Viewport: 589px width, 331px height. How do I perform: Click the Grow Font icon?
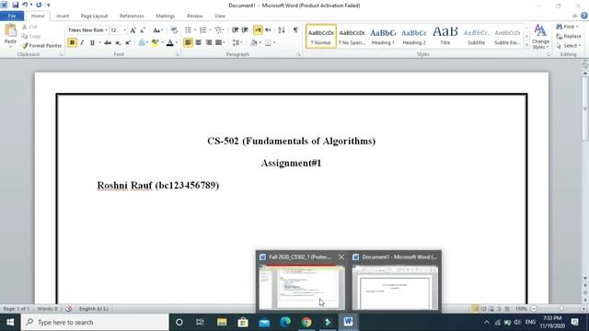(x=133, y=30)
